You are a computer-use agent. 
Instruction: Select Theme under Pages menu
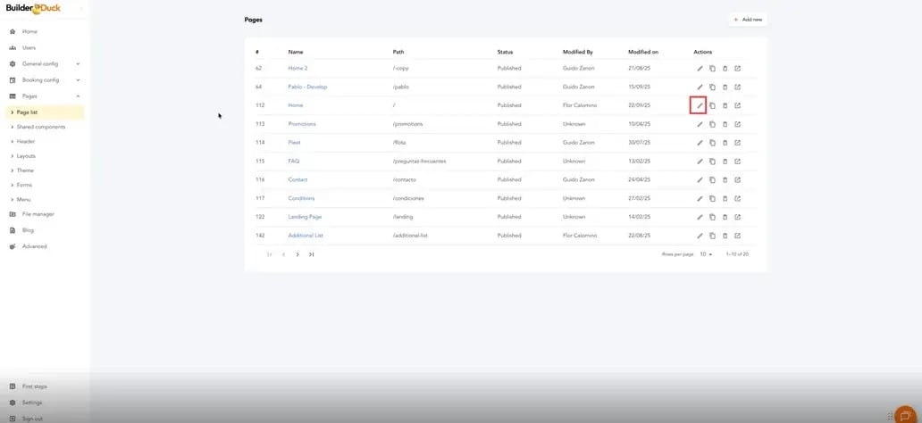pyautogui.click(x=25, y=170)
